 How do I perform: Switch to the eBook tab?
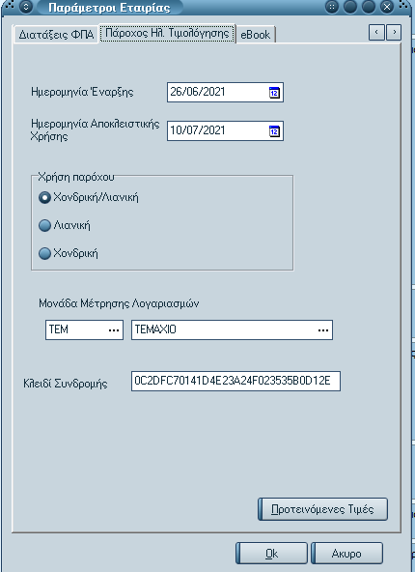[x=256, y=35]
